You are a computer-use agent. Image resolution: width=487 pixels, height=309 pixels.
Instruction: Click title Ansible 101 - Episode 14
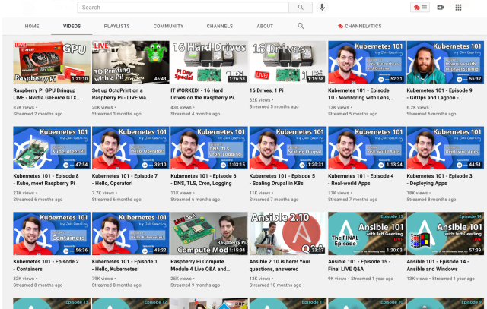438,265
